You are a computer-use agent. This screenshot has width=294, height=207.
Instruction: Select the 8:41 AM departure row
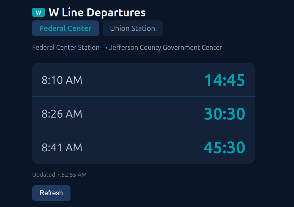click(x=143, y=147)
